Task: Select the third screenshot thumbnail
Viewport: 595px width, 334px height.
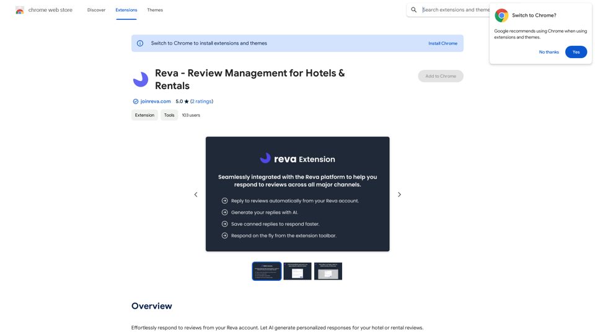Action: (x=328, y=271)
